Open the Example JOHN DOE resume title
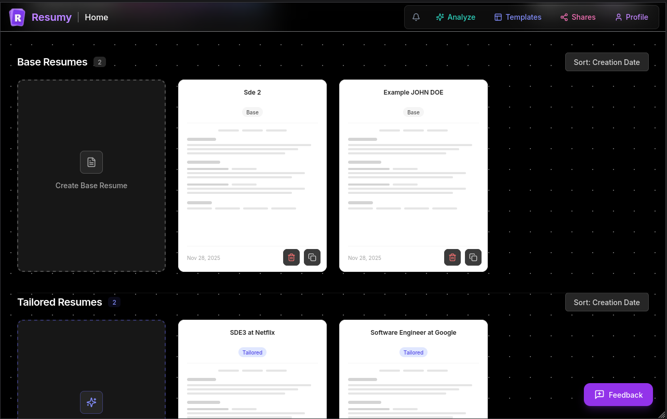The image size is (667, 419). 413,93
